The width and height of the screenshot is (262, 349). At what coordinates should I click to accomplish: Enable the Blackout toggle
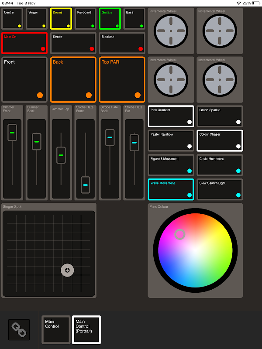pyautogui.click(x=122, y=43)
